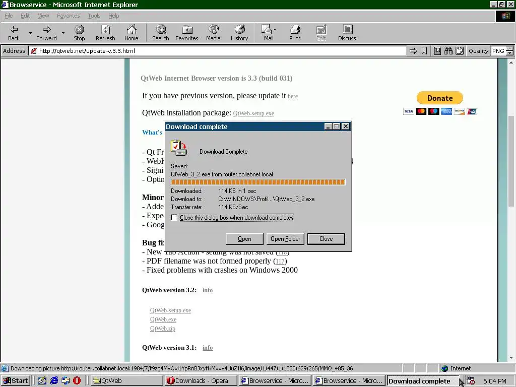Viewport: 516px width, 387px height.
Task: Click the download complete dialog icon
Action: (x=179, y=148)
